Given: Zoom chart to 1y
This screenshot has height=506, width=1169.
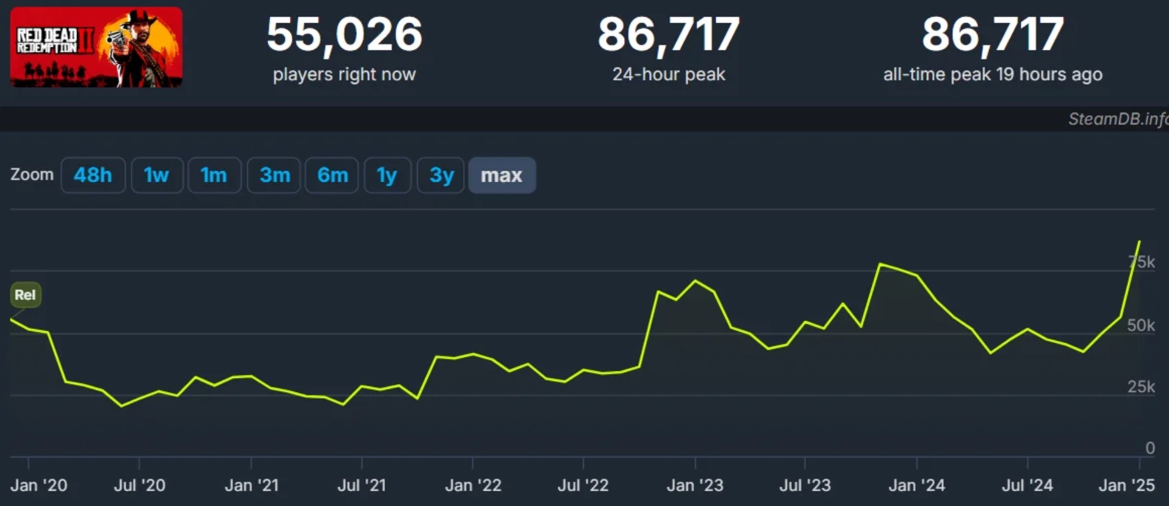Looking at the screenshot, I should (x=387, y=176).
